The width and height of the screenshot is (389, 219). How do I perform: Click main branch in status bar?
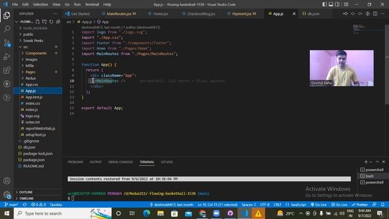tap(12, 204)
